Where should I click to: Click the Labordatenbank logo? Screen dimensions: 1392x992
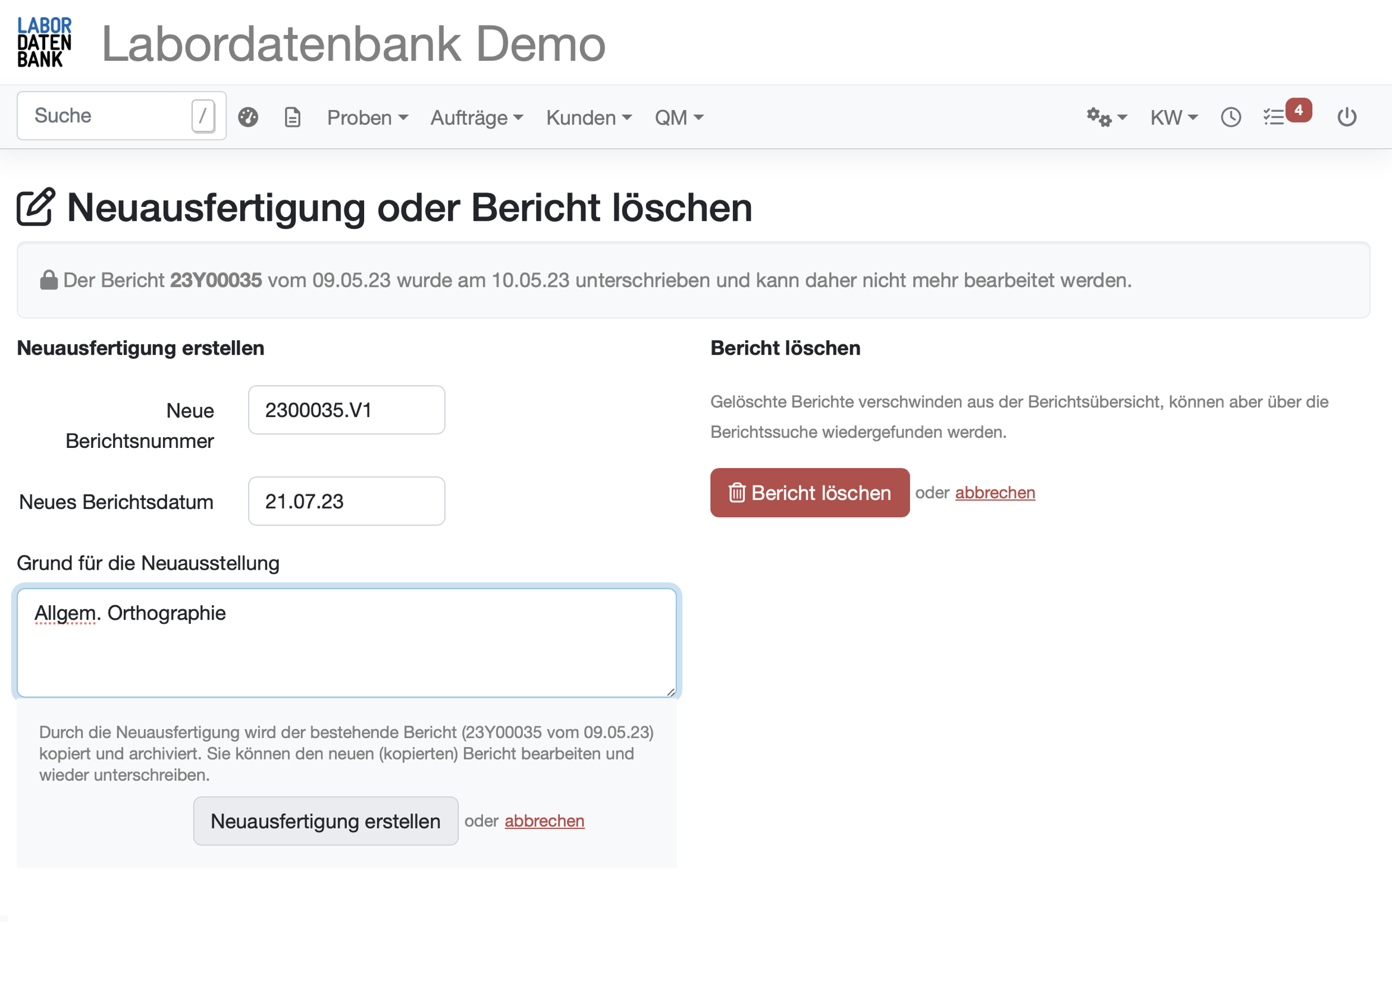point(43,43)
